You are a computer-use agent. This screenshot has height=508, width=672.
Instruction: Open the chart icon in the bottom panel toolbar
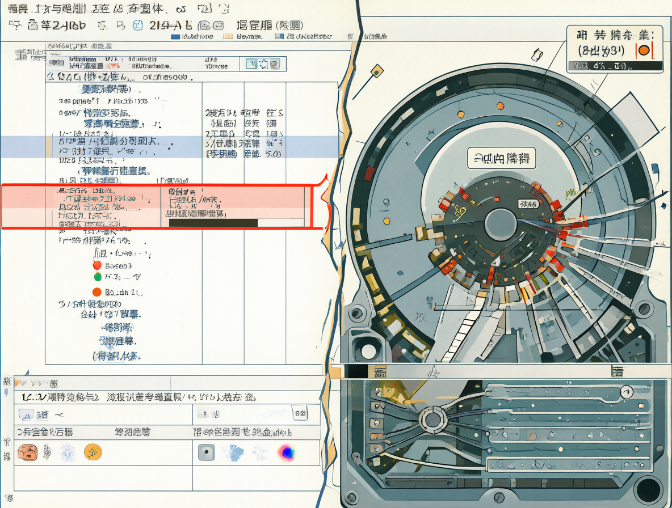pyautogui.click(x=26, y=414)
